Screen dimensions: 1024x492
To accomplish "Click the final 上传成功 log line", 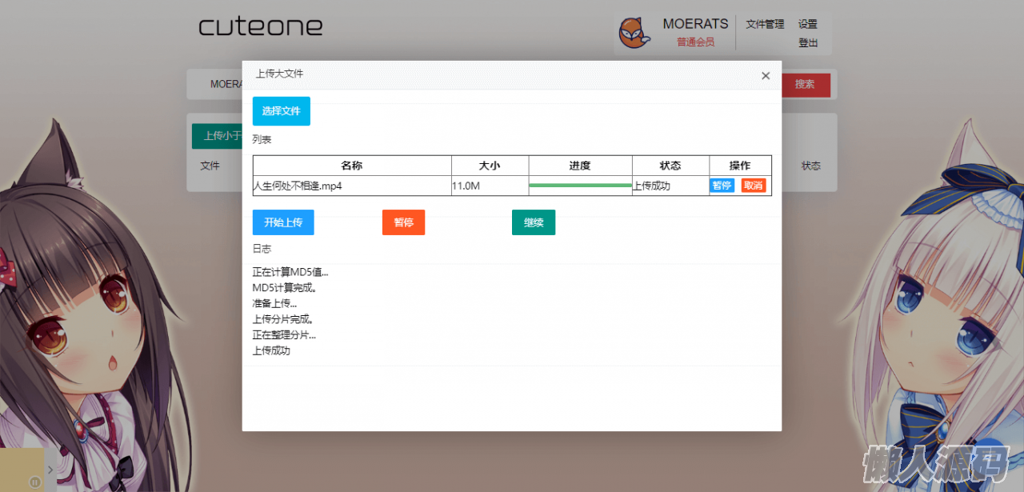I will [271, 350].
